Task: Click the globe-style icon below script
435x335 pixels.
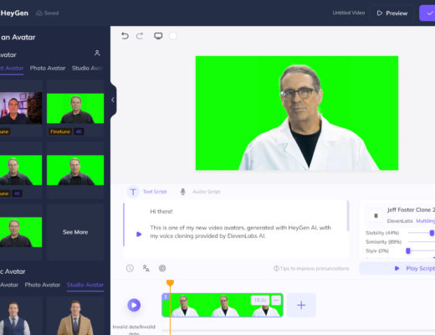Action: [x=162, y=268]
